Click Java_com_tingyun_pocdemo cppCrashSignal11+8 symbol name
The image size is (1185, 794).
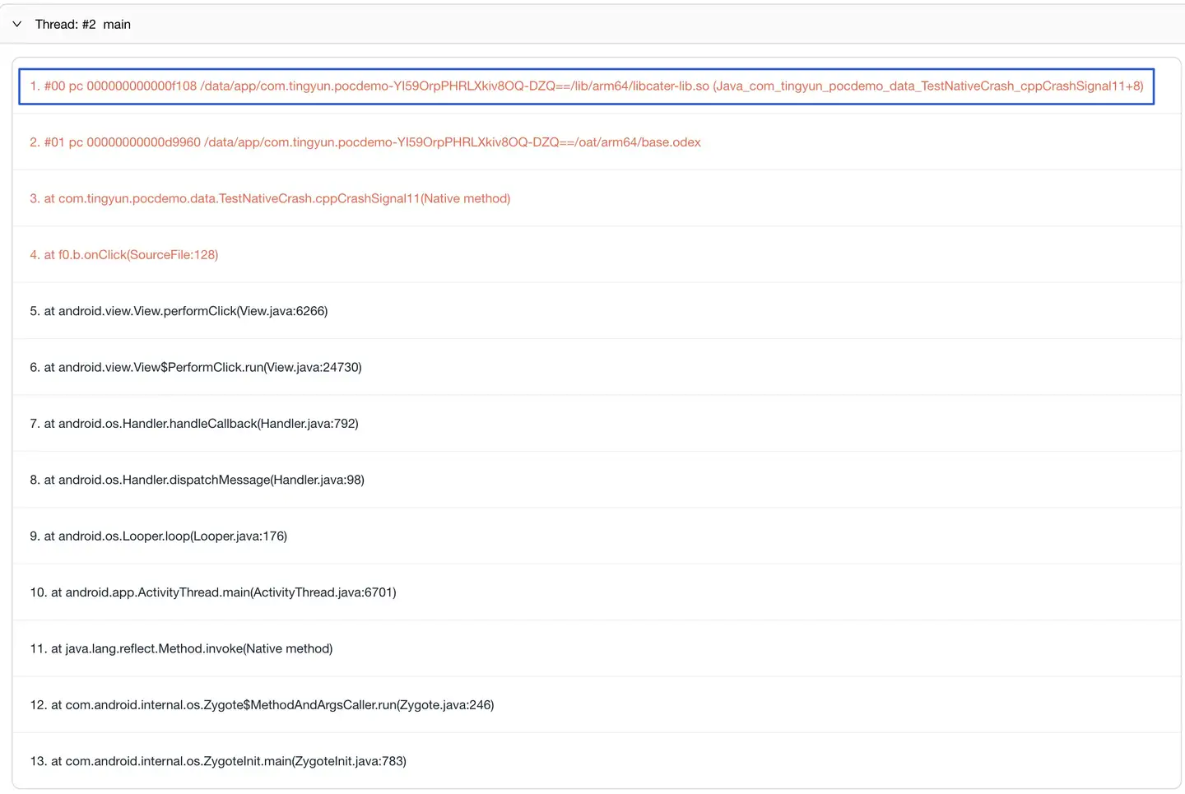click(x=927, y=86)
